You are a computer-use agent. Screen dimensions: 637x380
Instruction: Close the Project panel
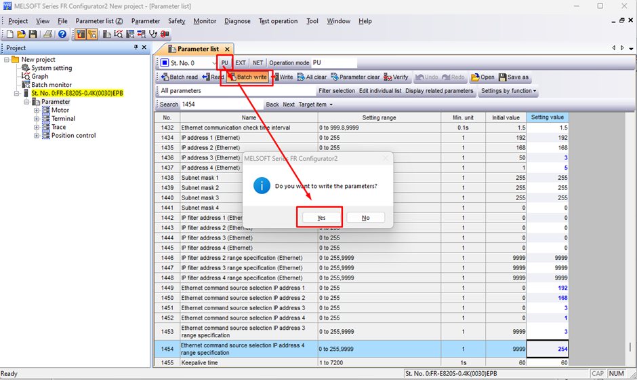coord(144,47)
